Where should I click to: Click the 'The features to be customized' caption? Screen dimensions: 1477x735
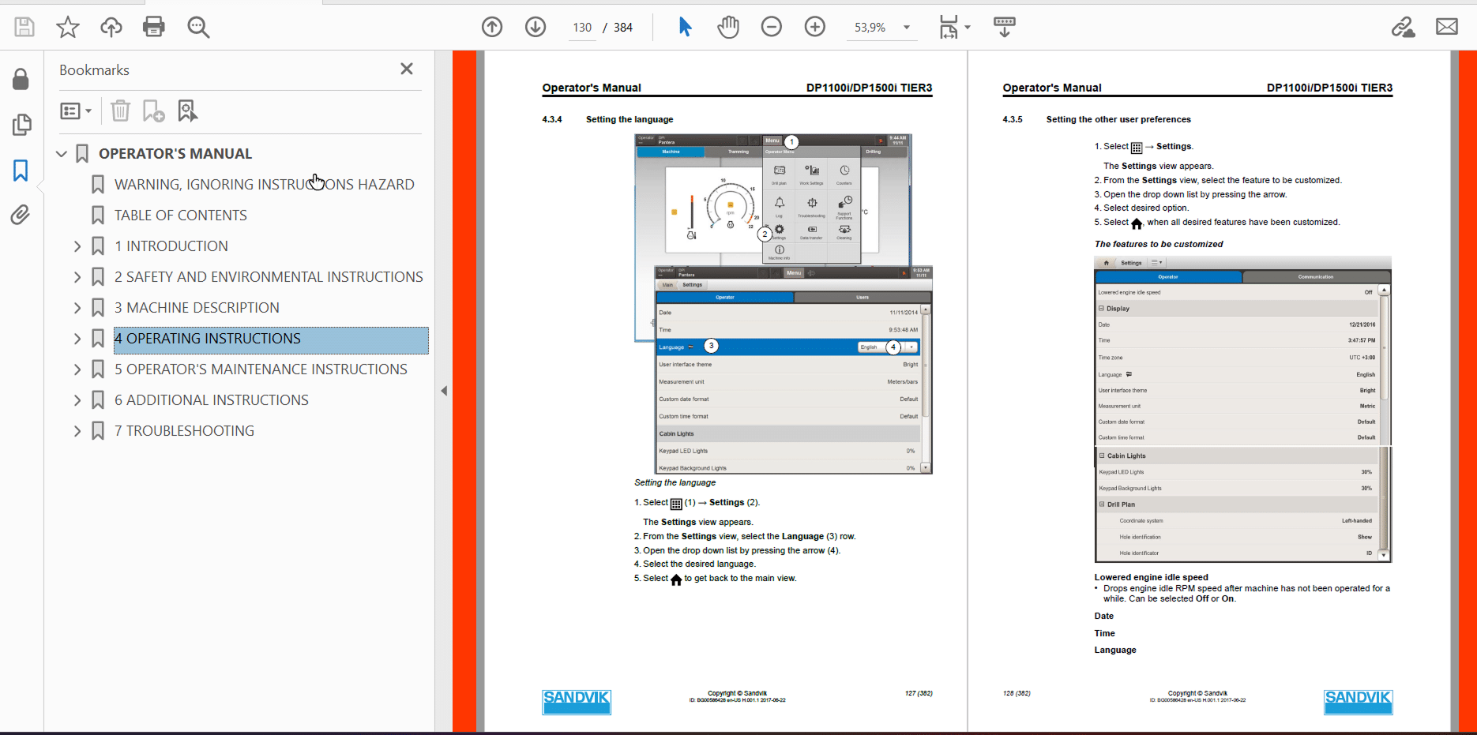click(1159, 244)
